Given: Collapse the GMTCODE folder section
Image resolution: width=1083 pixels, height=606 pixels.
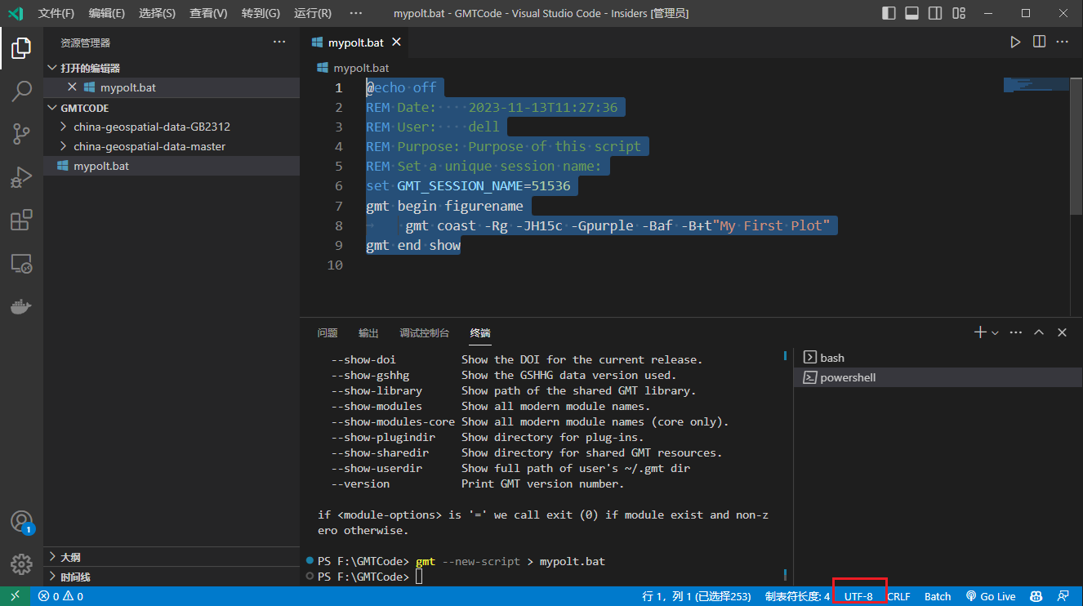Looking at the screenshot, I should 172,108.
